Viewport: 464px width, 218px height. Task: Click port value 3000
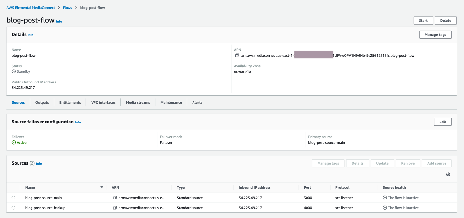point(308,198)
